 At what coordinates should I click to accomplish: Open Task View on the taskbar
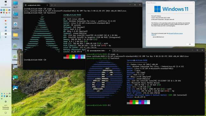[6, 5]
